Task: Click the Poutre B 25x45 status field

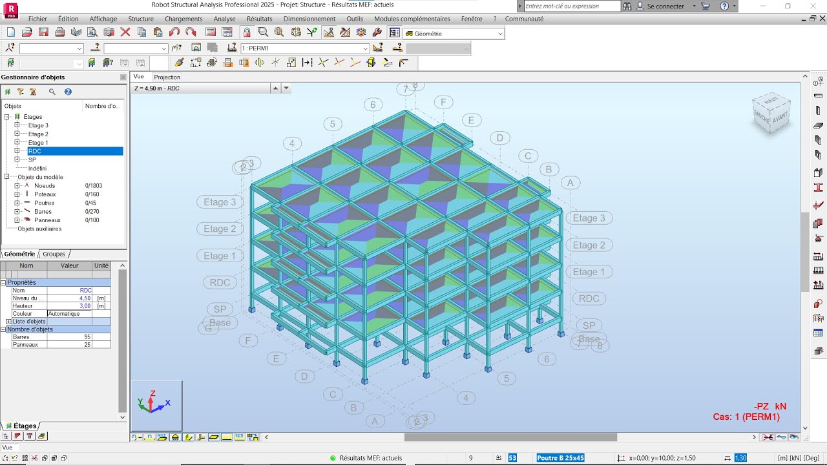Action: tap(561, 458)
